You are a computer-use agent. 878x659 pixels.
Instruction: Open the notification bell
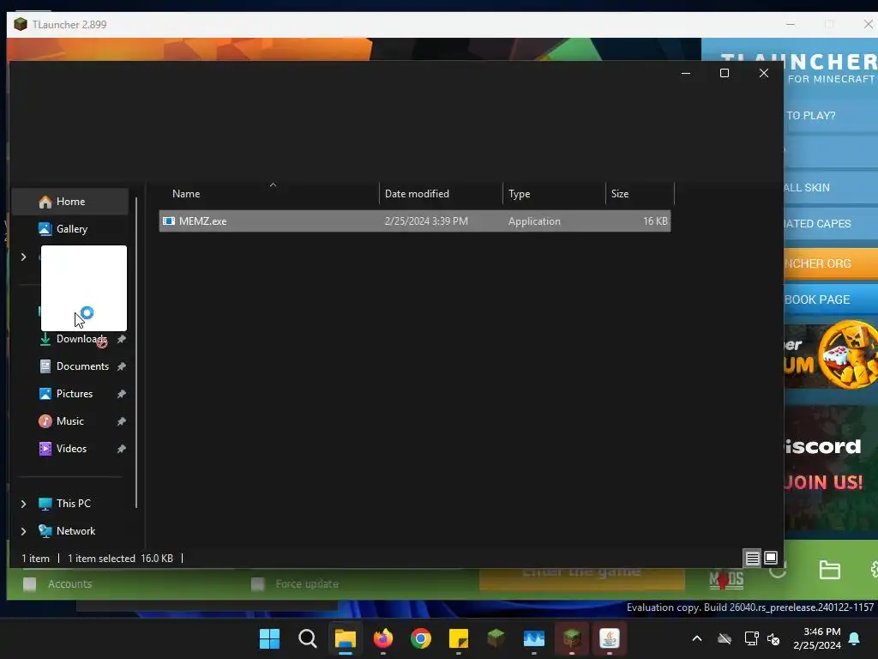[855, 638]
